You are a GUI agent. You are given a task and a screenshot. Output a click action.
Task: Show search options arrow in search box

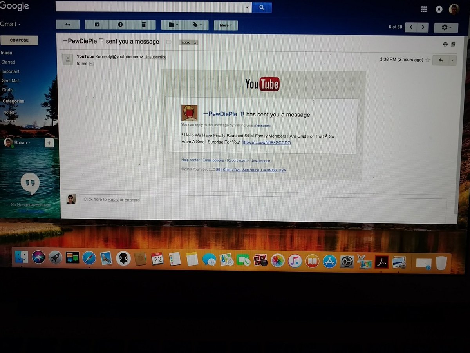point(247,7)
